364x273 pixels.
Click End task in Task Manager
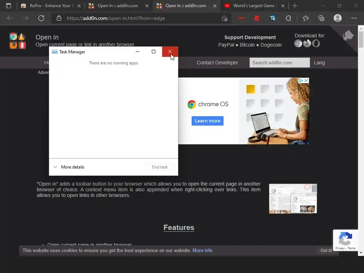[x=160, y=167]
